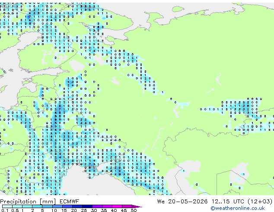Select the 30–35 mm purple legend swatch
274x212 pixels.
pos(97,206)
